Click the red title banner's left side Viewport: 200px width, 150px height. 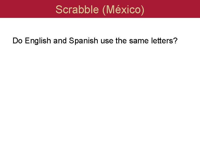tap(25, 9)
